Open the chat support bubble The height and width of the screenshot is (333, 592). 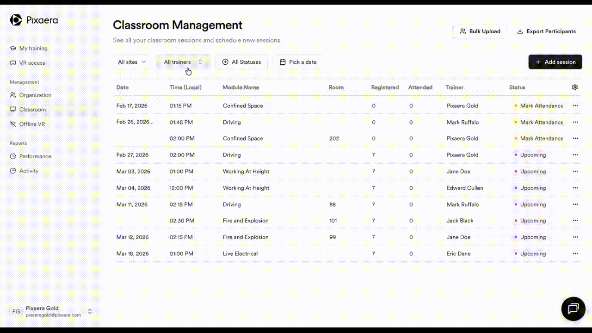click(x=573, y=308)
